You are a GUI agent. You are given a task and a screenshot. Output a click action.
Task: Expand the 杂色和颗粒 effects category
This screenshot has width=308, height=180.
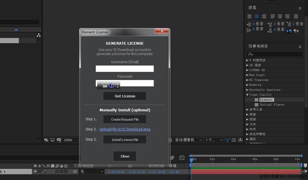point(247,134)
